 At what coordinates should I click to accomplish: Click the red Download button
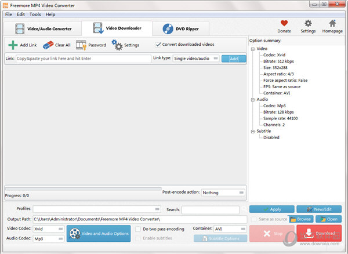coord(319,233)
